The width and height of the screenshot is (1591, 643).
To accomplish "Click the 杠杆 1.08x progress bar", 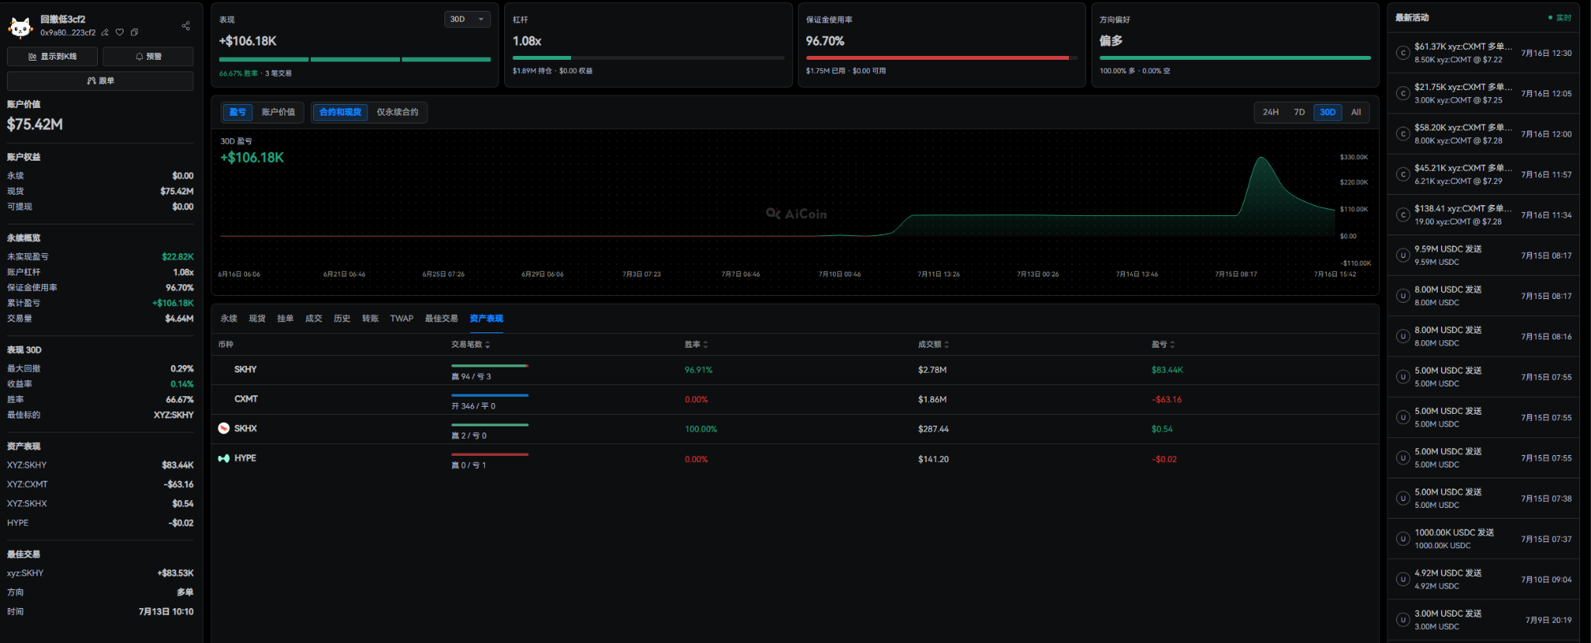I will [648, 57].
